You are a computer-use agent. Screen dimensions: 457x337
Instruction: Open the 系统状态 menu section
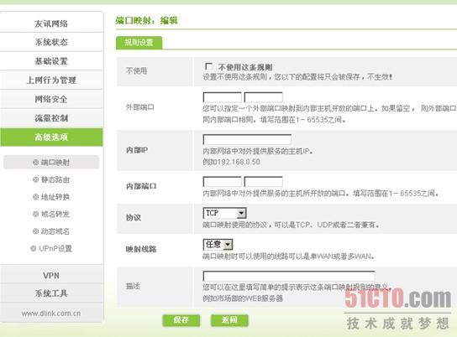pyautogui.click(x=51, y=42)
